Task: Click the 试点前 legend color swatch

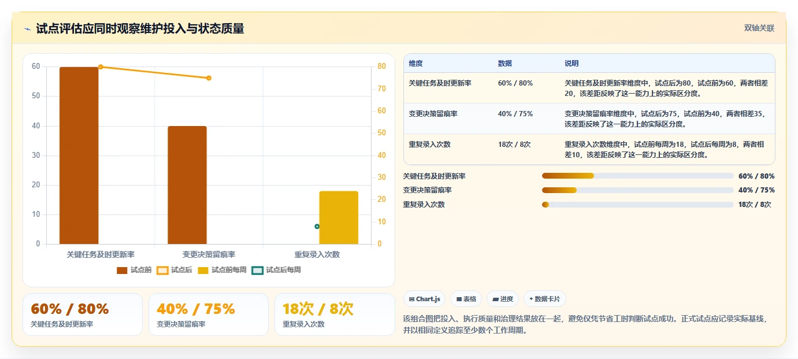Action: tap(122, 270)
